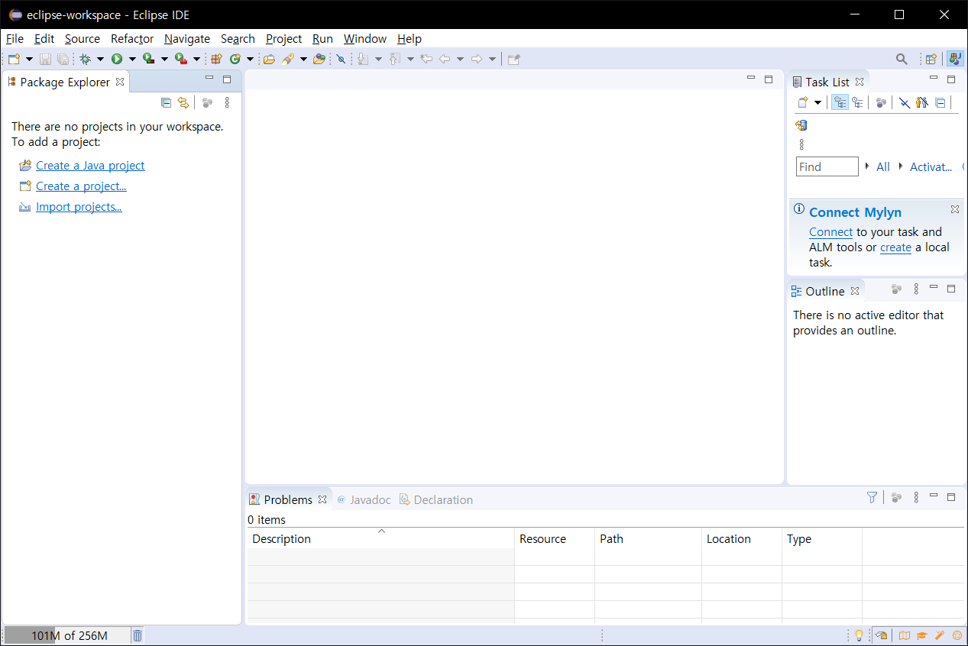Click the Connect link in Mylyn notice
Screen dimensions: 968x646
830,231
